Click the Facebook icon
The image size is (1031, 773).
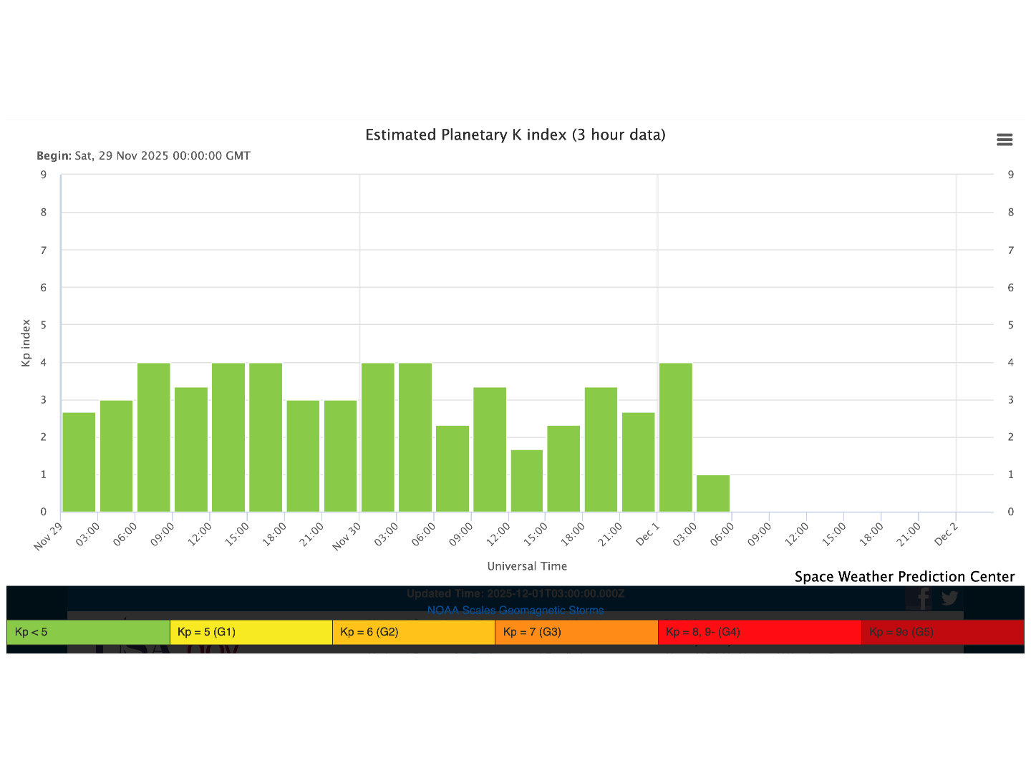coord(922,598)
